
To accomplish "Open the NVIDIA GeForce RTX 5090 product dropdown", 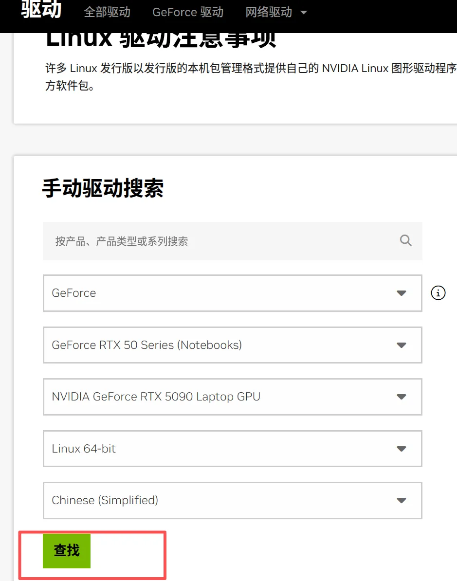I will pyautogui.click(x=232, y=397).
